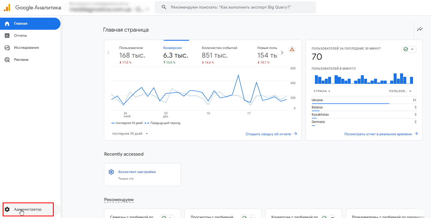Image resolution: width=431 pixels, height=218 pixels.
Task: Select the Пользователи metric tab
Action: click(x=132, y=55)
